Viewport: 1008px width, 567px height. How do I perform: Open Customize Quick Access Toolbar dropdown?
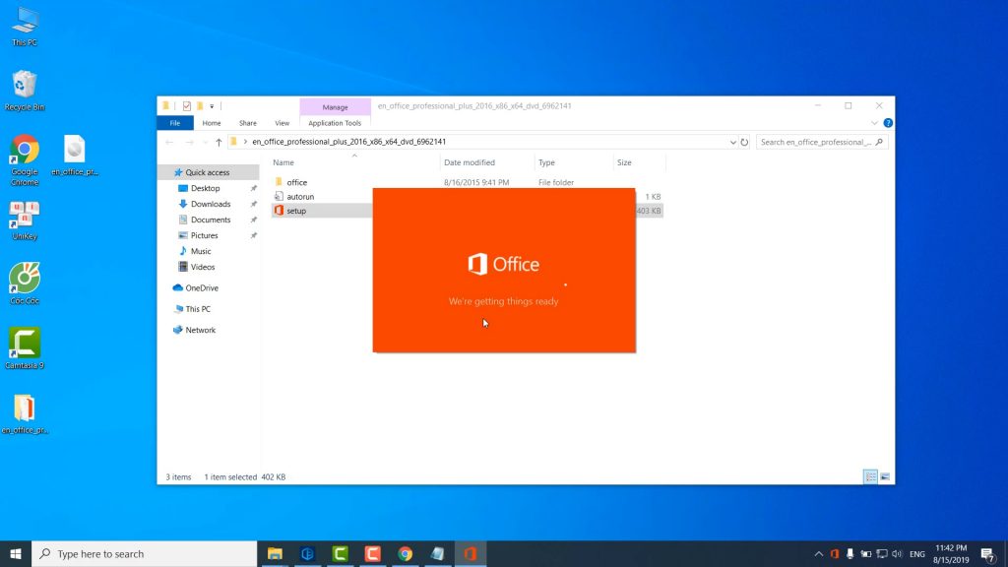212,106
